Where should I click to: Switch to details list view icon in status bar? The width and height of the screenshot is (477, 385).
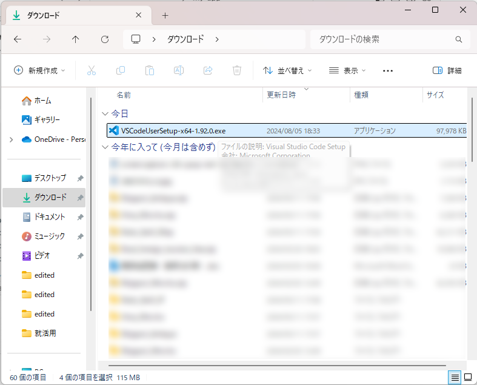click(x=455, y=378)
